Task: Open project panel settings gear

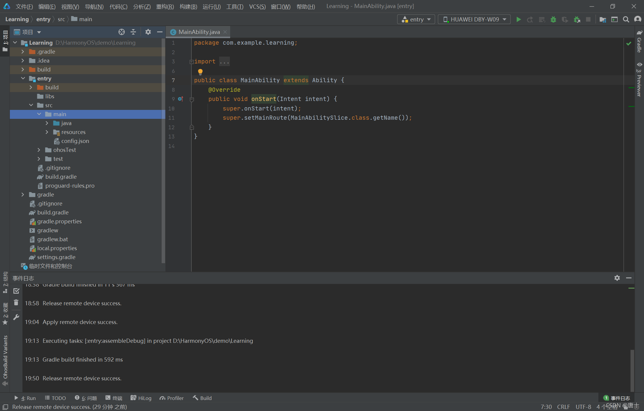Action: tap(148, 32)
